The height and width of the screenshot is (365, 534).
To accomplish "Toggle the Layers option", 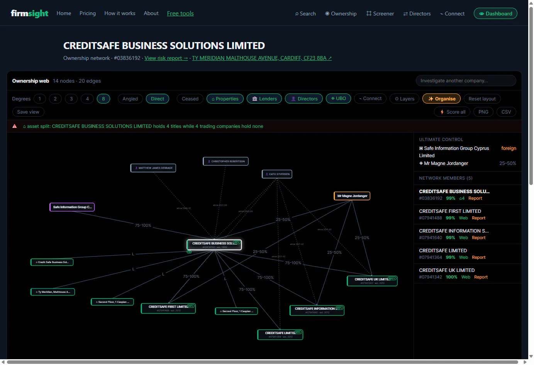I will click(x=404, y=99).
